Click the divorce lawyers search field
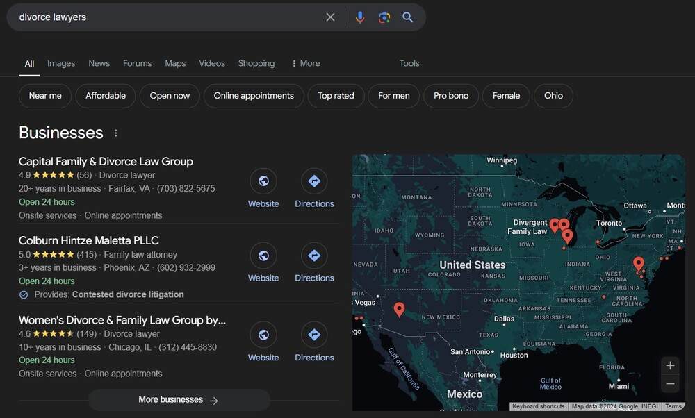Viewport: 695px width, 418px height. point(168,17)
